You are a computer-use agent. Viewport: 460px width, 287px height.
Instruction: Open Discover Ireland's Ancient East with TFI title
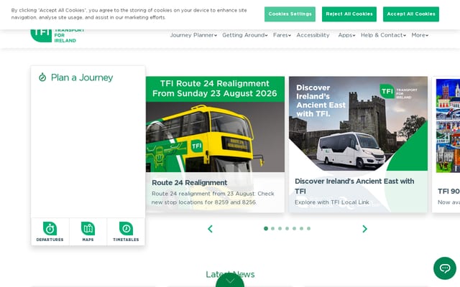click(354, 187)
